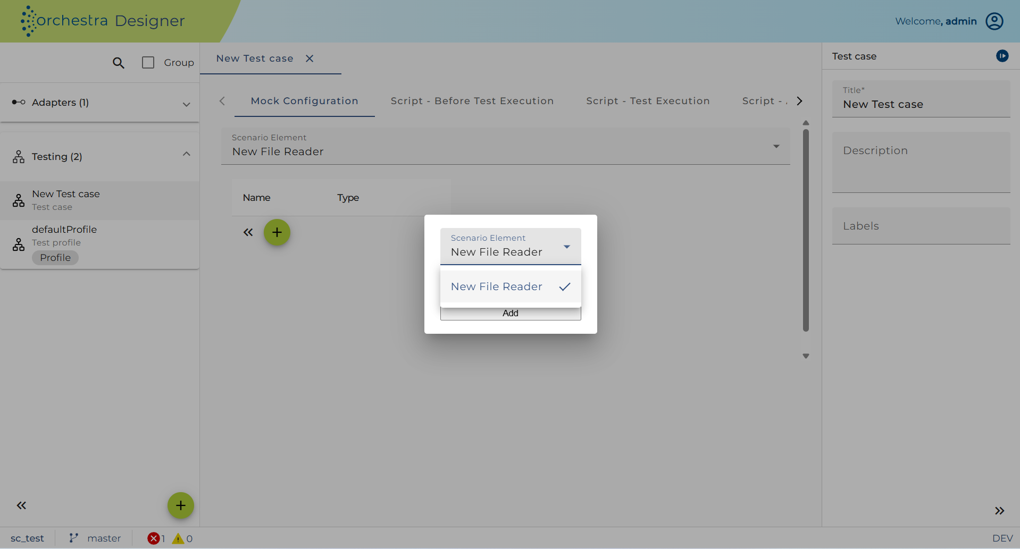Viewport: 1020px width, 549px height.
Task: Choose New File Reader option in list
Action: pyautogui.click(x=511, y=286)
